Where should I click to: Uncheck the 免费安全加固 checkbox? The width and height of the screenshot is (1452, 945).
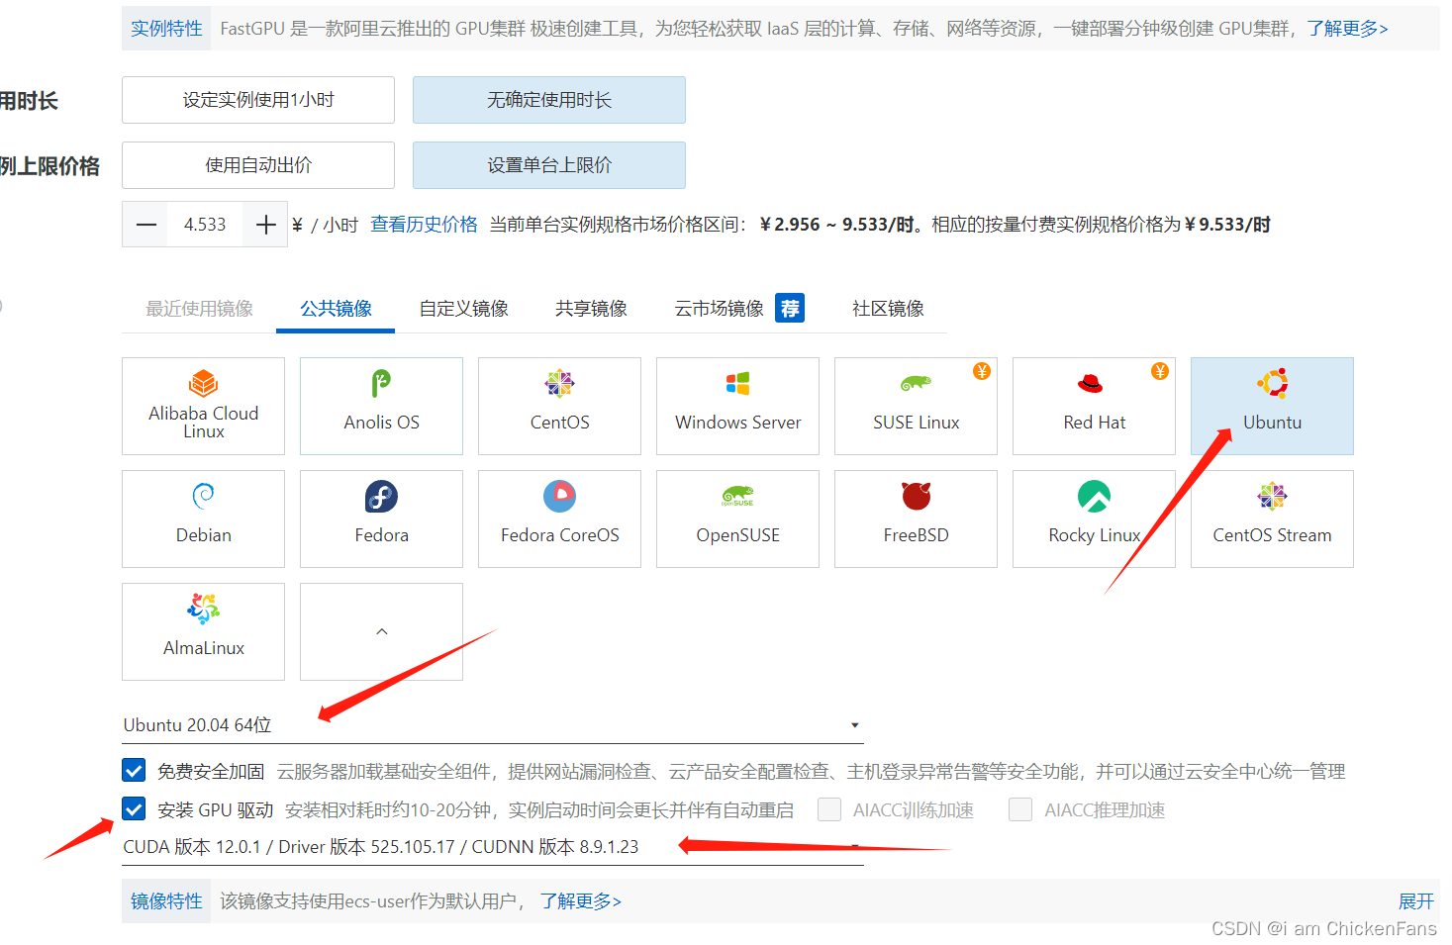[134, 771]
